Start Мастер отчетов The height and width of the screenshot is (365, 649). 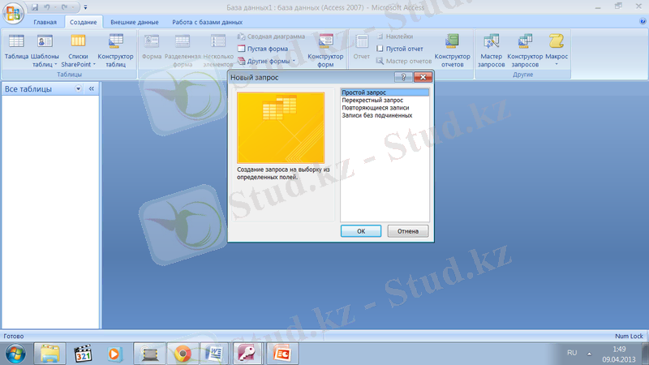tap(403, 61)
